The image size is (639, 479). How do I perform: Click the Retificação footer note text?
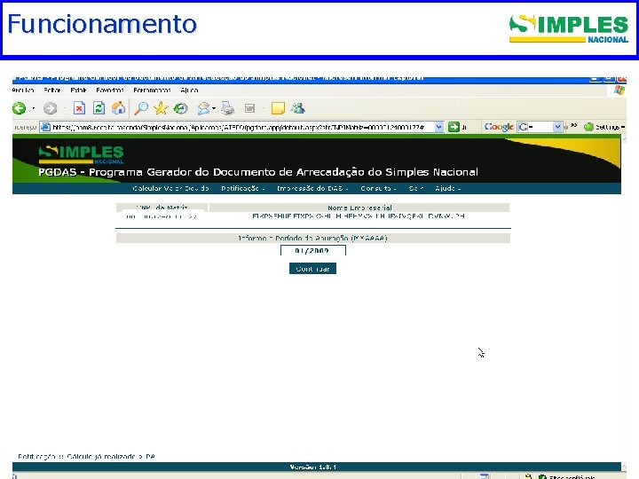tap(86, 457)
